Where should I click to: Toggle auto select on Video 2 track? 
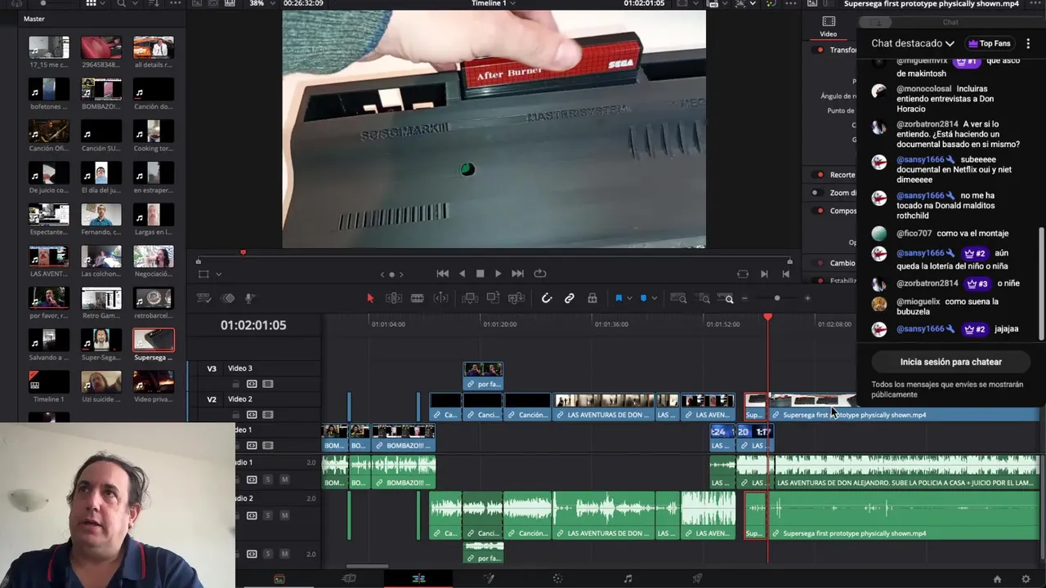pyautogui.click(x=252, y=415)
